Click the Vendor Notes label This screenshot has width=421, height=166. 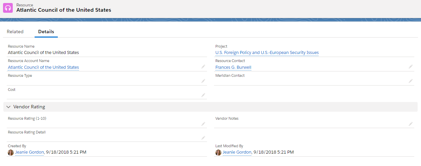tap(227, 119)
